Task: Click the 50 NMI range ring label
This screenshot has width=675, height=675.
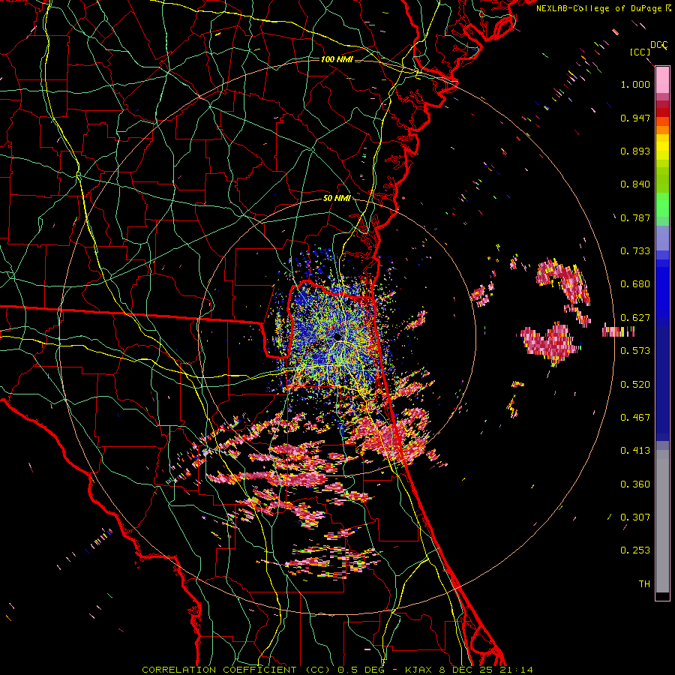Action: [x=337, y=199]
